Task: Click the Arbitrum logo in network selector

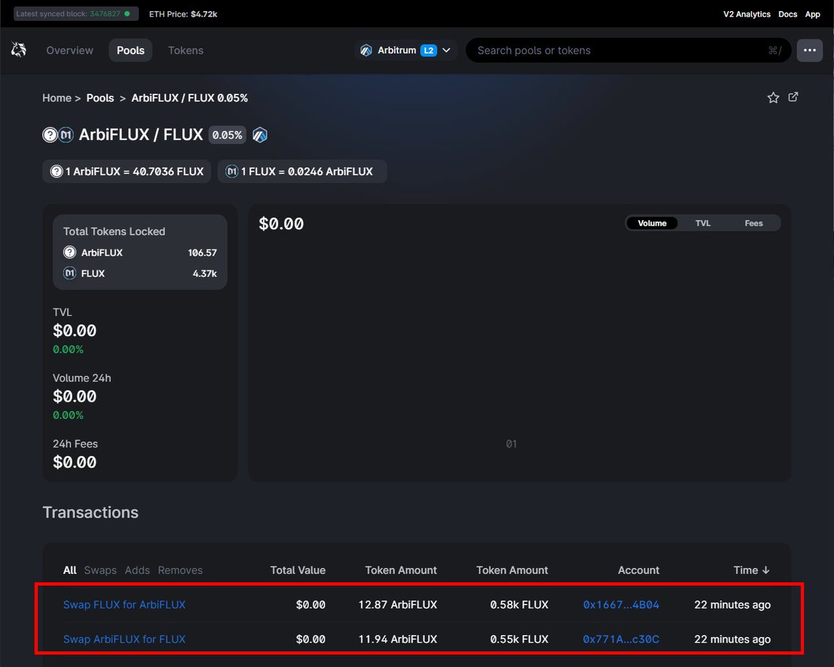Action: coord(366,50)
